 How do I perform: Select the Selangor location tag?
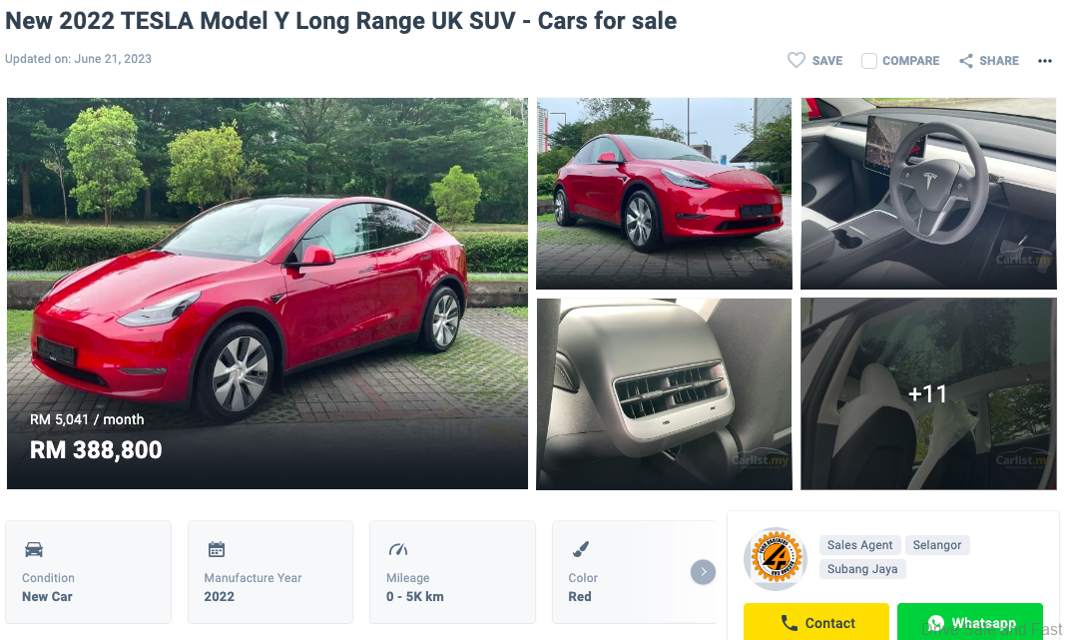click(x=937, y=545)
